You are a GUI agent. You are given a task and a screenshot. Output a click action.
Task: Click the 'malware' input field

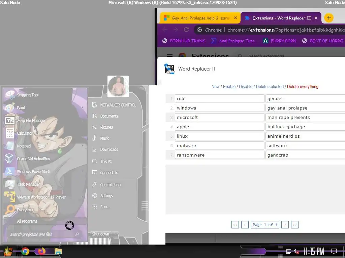[x=220, y=146]
